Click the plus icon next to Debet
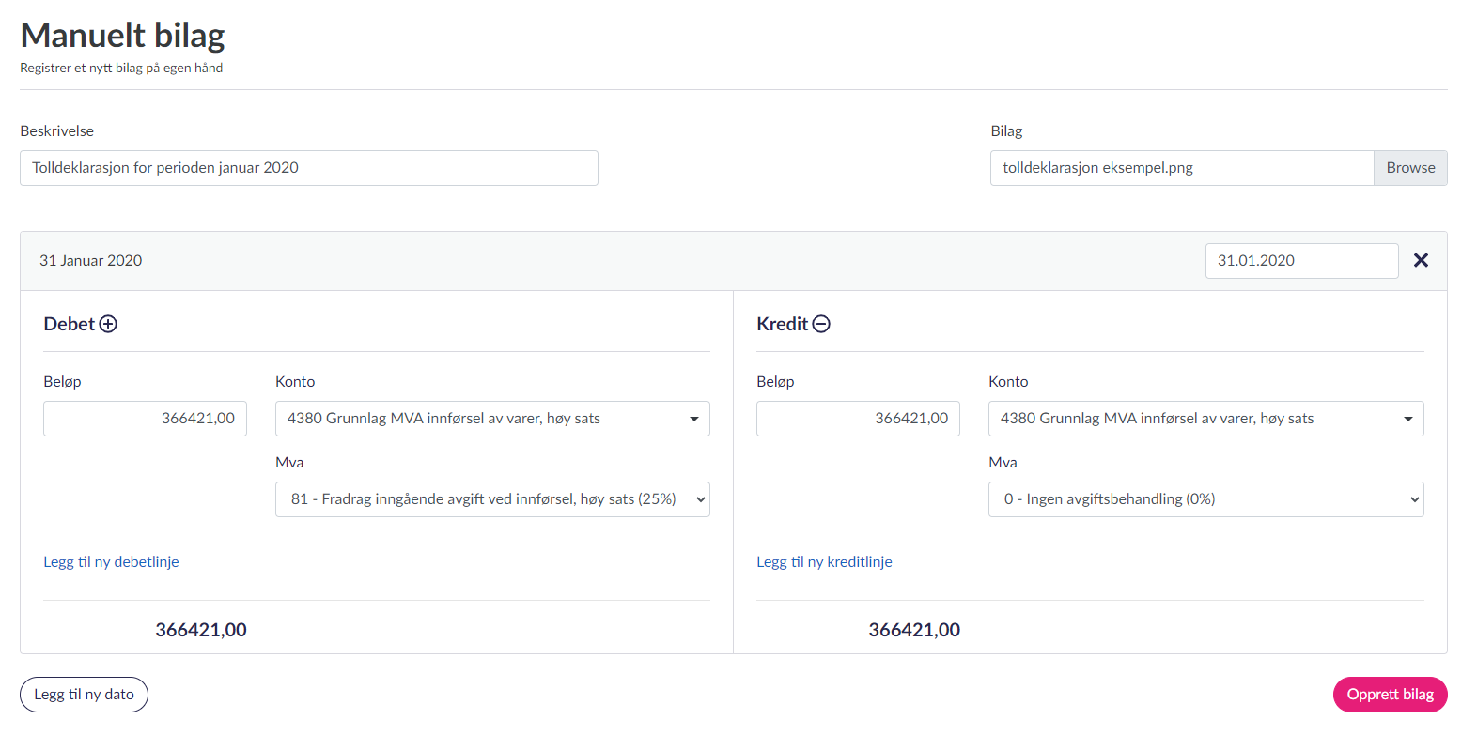The width and height of the screenshot is (1477, 735). click(x=108, y=324)
